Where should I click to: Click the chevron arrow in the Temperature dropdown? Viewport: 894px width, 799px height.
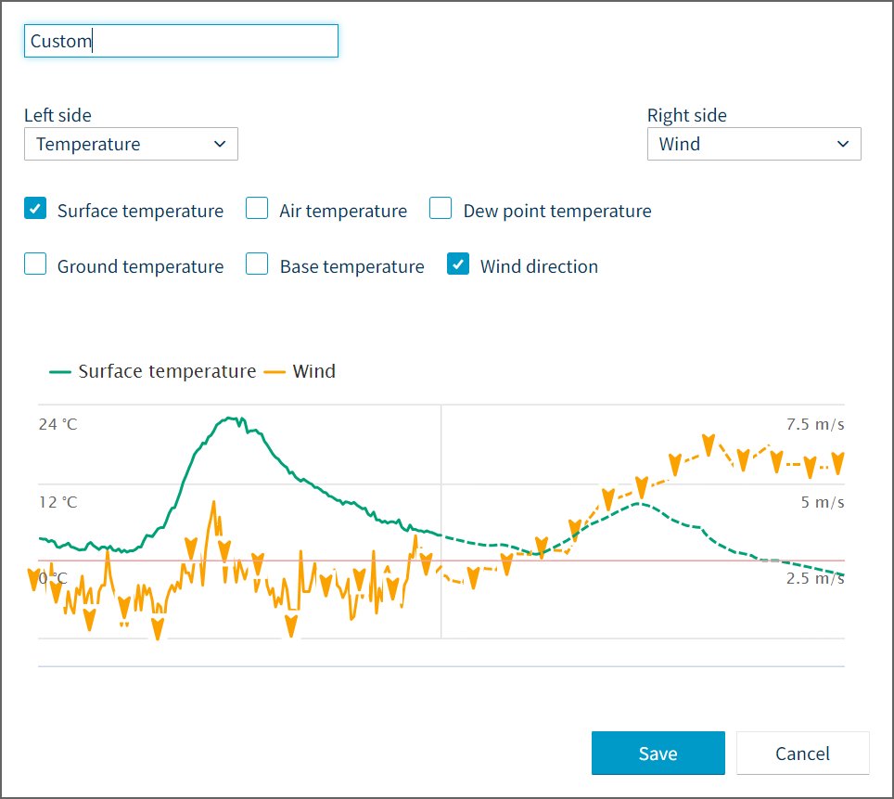click(220, 144)
